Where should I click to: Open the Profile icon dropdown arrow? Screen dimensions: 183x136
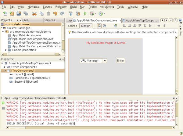(104, 13)
